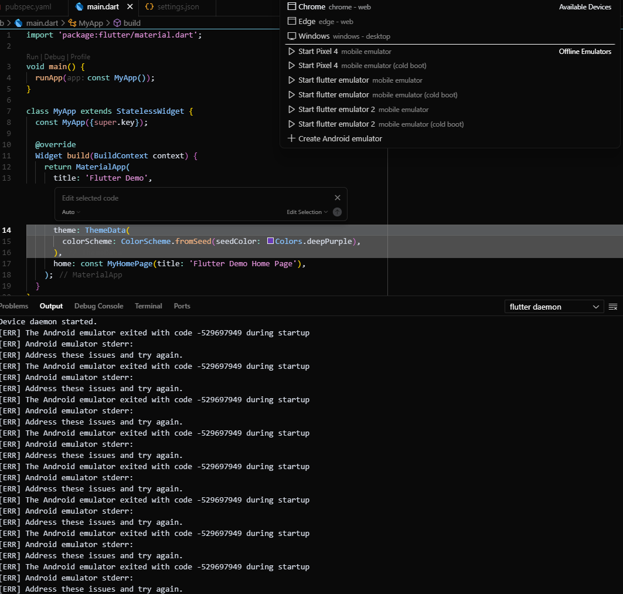Image resolution: width=623 pixels, height=594 pixels.
Task: Focus the Edit selected code input
Action: pyautogui.click(x=195, y=198)
